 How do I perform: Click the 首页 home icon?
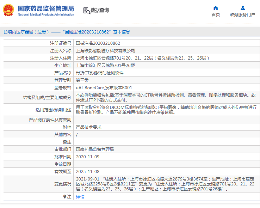point(216,8)
